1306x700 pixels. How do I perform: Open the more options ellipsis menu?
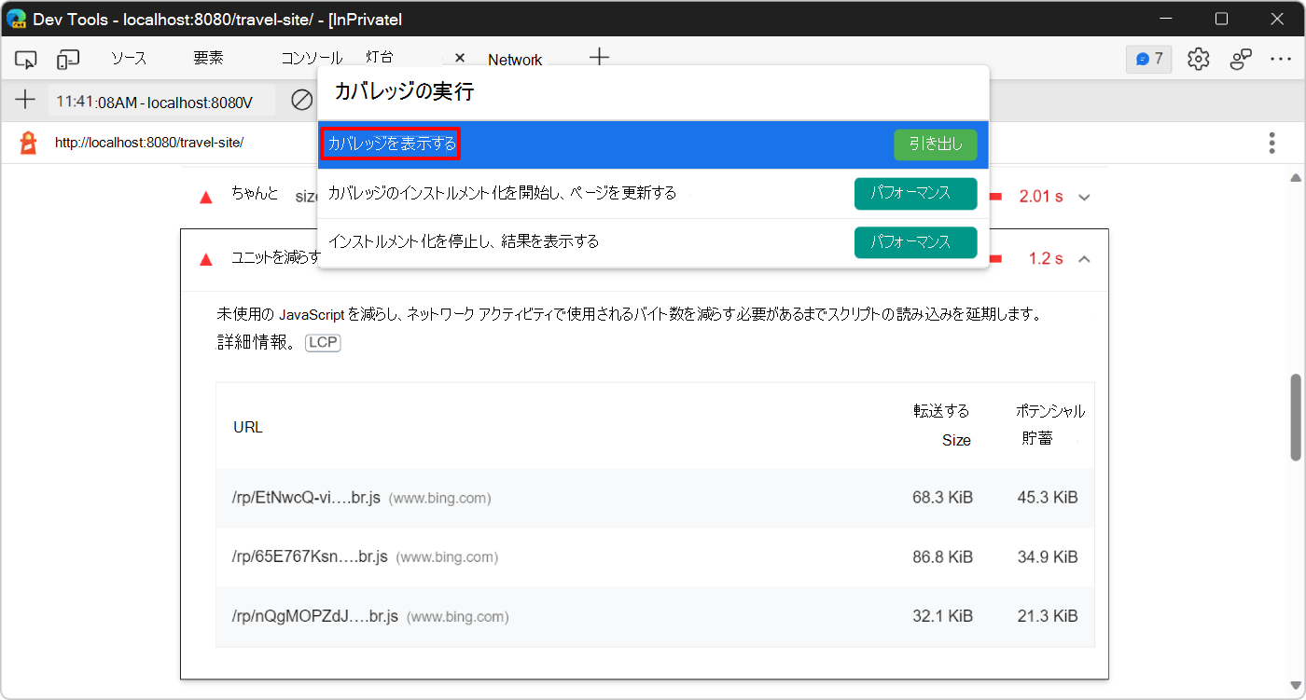[x=1282, y=58]
